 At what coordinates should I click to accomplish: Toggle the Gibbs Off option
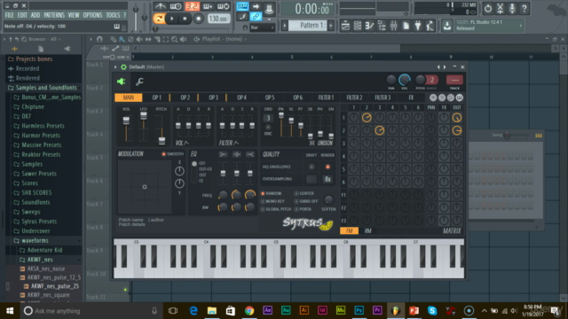296,201
